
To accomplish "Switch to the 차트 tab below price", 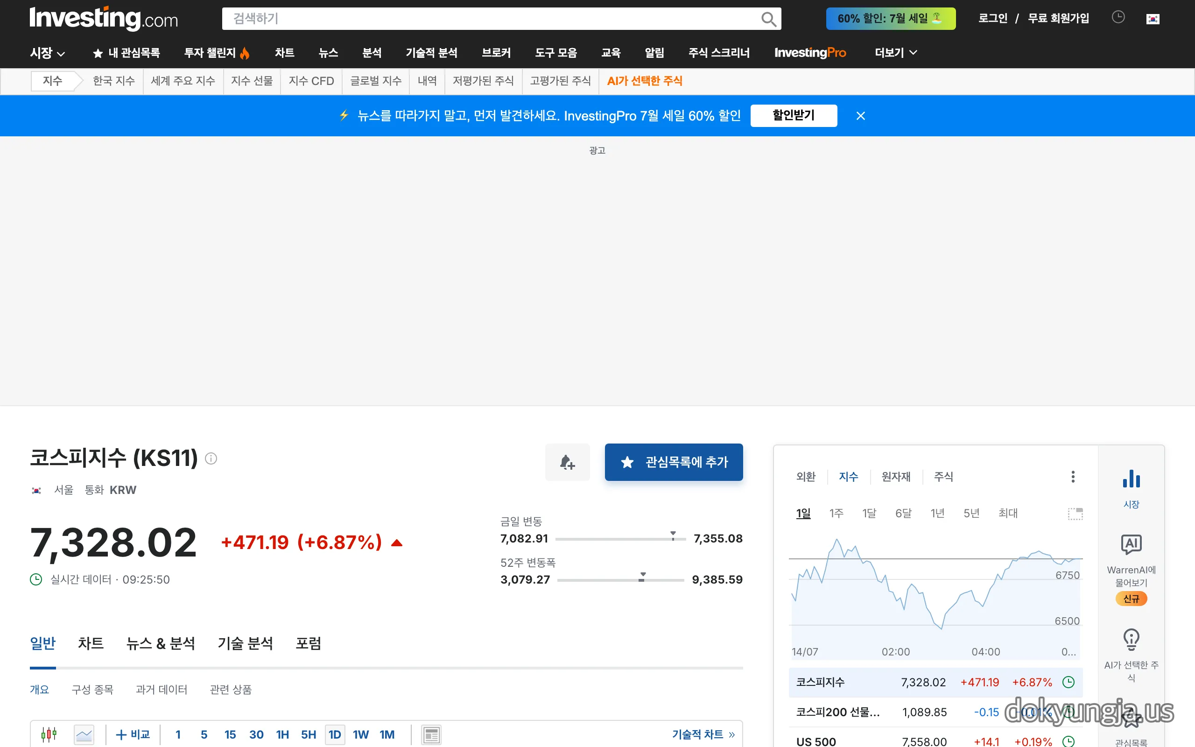I will [91, 643].
